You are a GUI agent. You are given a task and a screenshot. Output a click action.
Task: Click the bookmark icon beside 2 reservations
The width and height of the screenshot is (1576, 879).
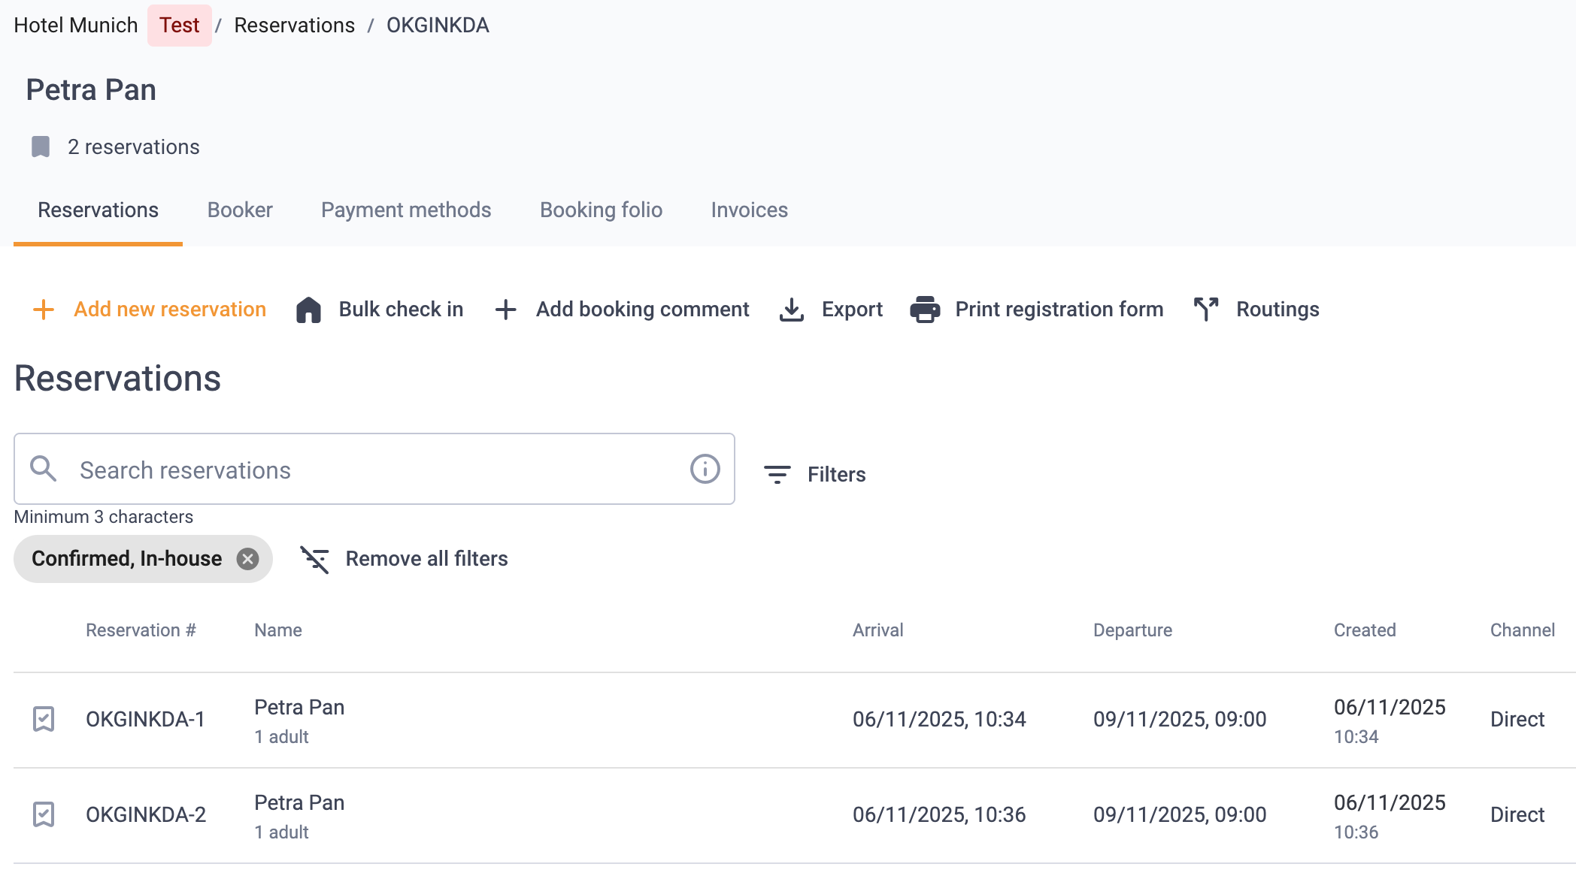[41, 146]
